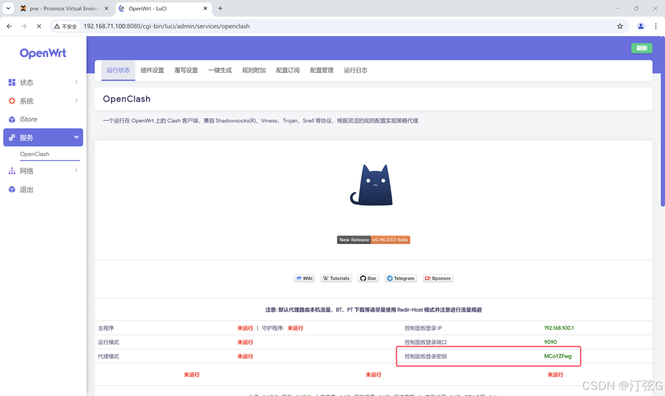Expand the 状态 menu chevron
This screenshot has height=396, width=665.
(x=76, y=82)
